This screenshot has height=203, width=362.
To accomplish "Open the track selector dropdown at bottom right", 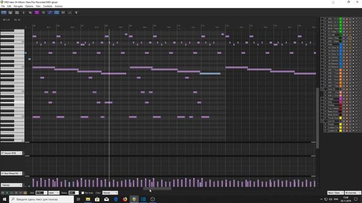I will pos(335,193).
